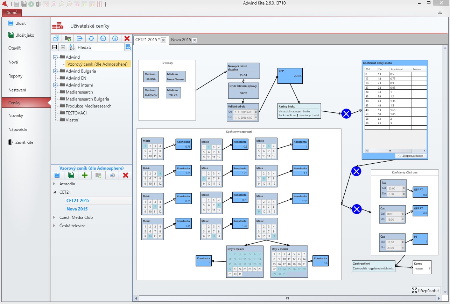Image resolution: width=450 pixels, height=304 pixels.
Task: Click the search icon next to Hledat field
Action: 128,47
